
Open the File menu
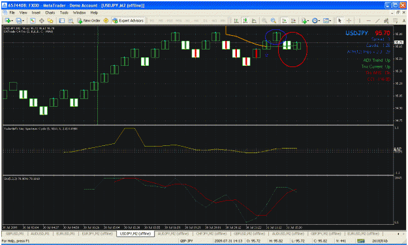[x=12, y=12]
